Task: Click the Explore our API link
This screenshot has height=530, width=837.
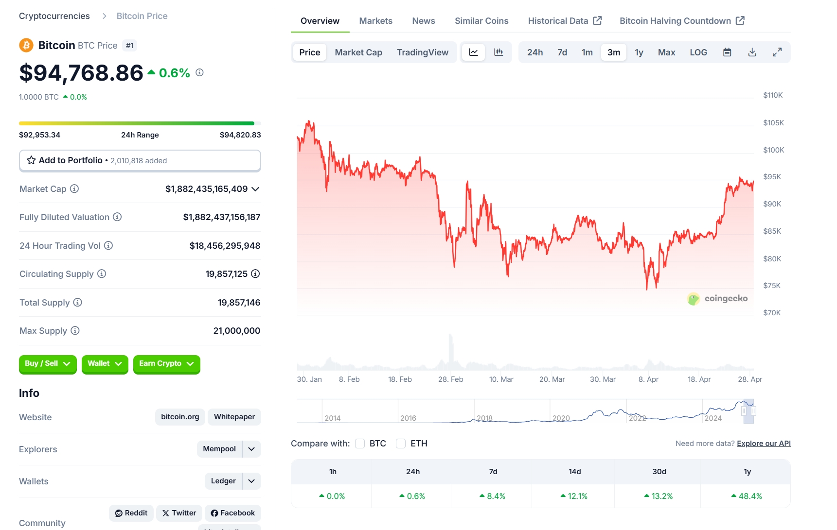Action: click(764, 444)
